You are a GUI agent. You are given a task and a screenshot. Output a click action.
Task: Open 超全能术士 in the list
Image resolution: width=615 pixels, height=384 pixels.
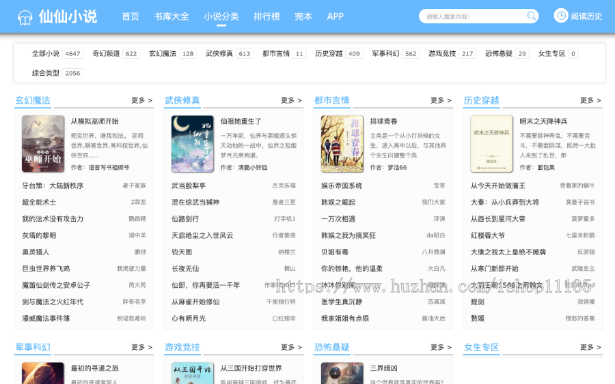[x=39, y=203]
